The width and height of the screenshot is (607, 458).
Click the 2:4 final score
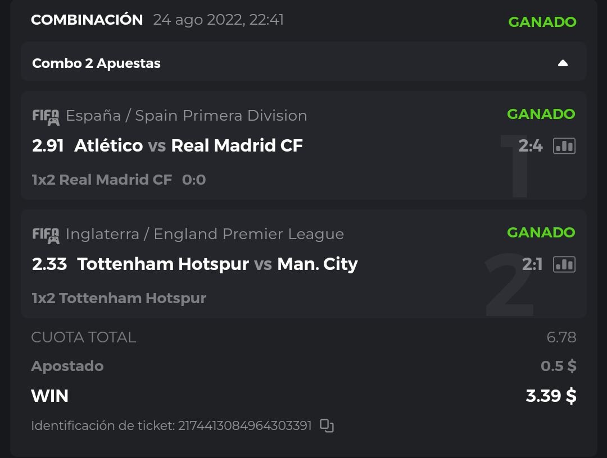(x=530, y=146)
